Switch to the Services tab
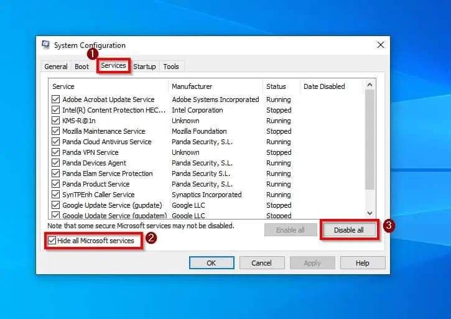Screen dimensions: 451x319 point(113,65)
